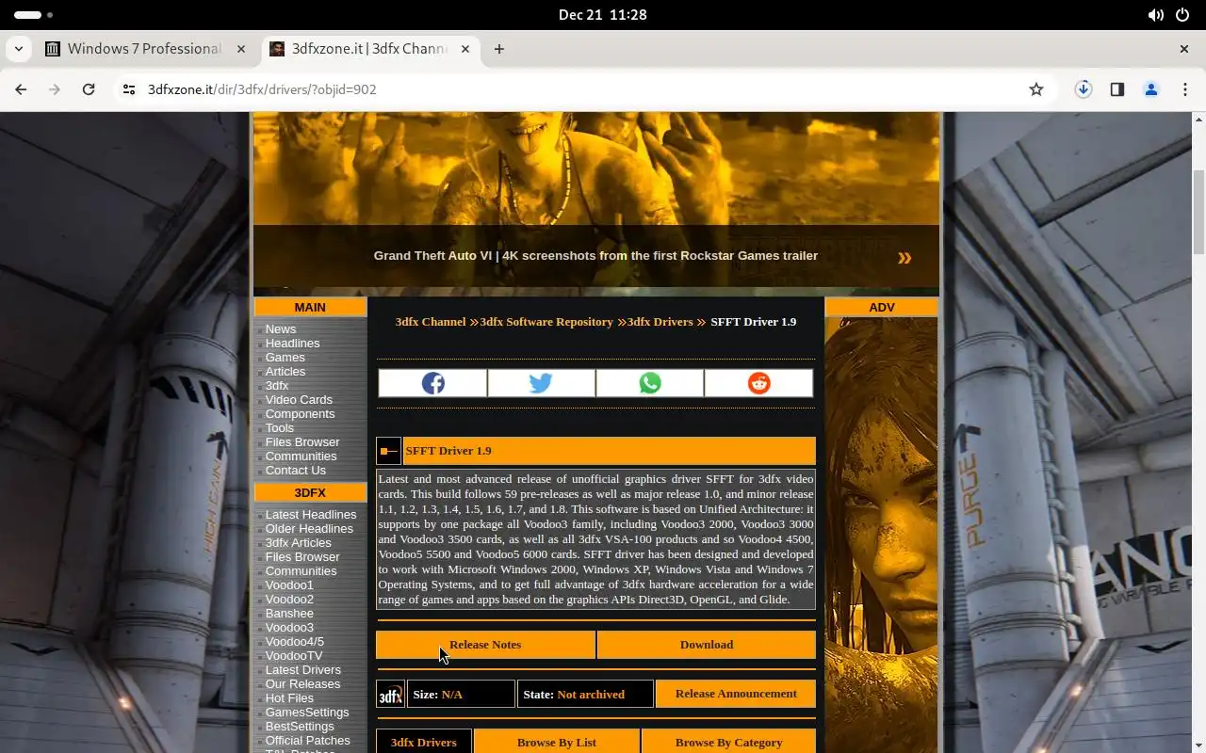The height and width of the screenshot is (753, 1206).
Task: Open Video Cards in MAIN sidebar
Action: pos(299,400)
